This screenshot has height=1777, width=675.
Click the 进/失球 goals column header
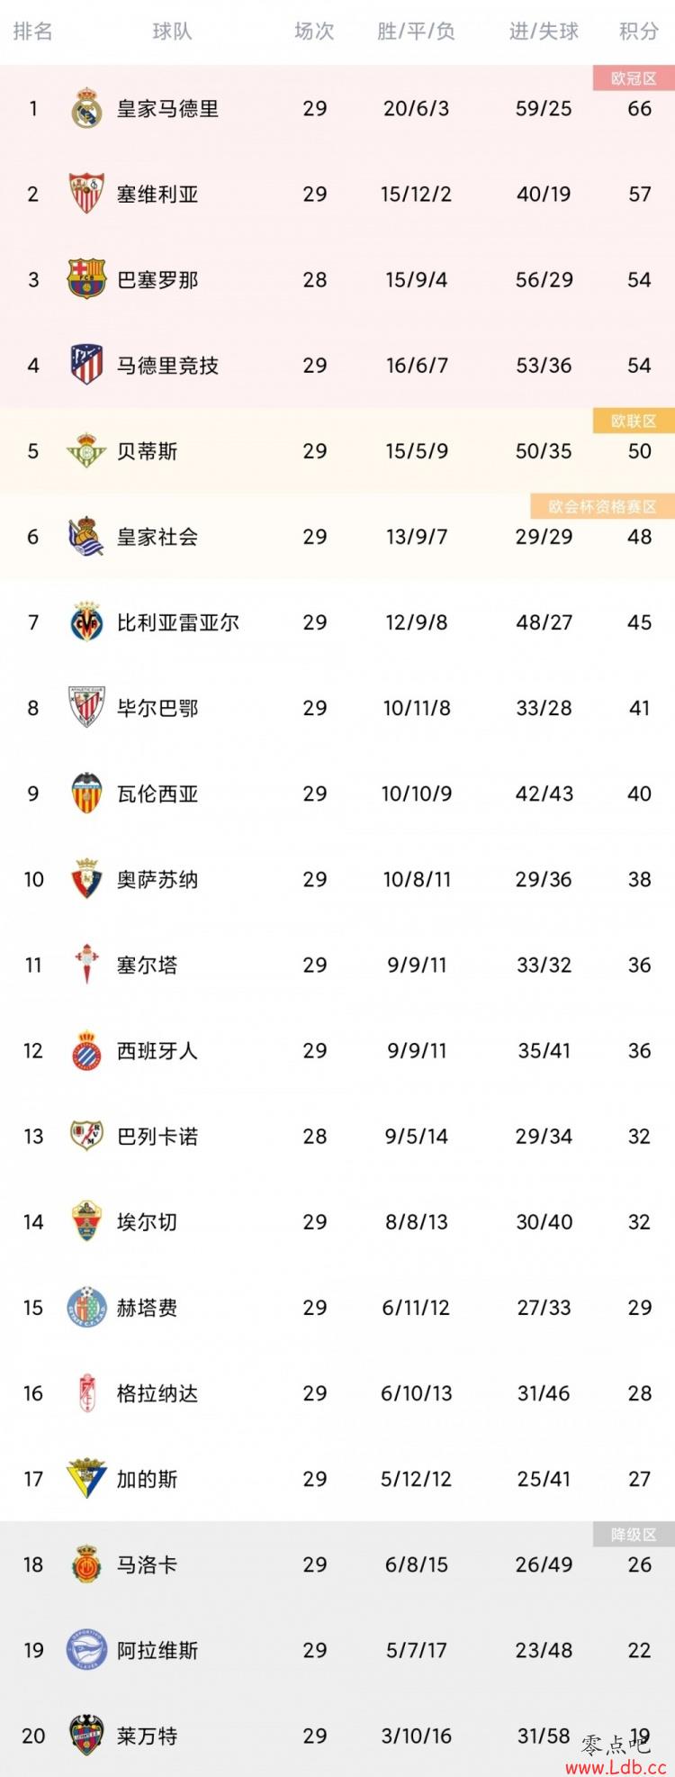pos(544,32)
